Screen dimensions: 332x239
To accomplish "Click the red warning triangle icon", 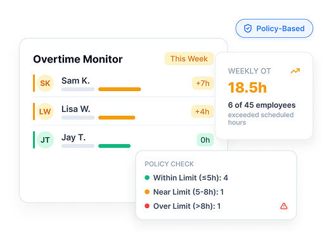I will point(284,206).
